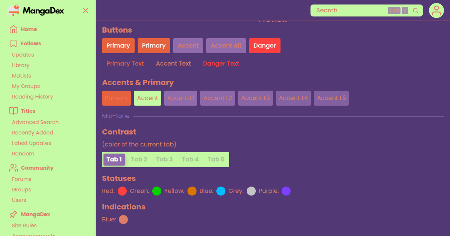Switch to Tab 3
This screenshot has height=236, width=450.
coord(164,159)
